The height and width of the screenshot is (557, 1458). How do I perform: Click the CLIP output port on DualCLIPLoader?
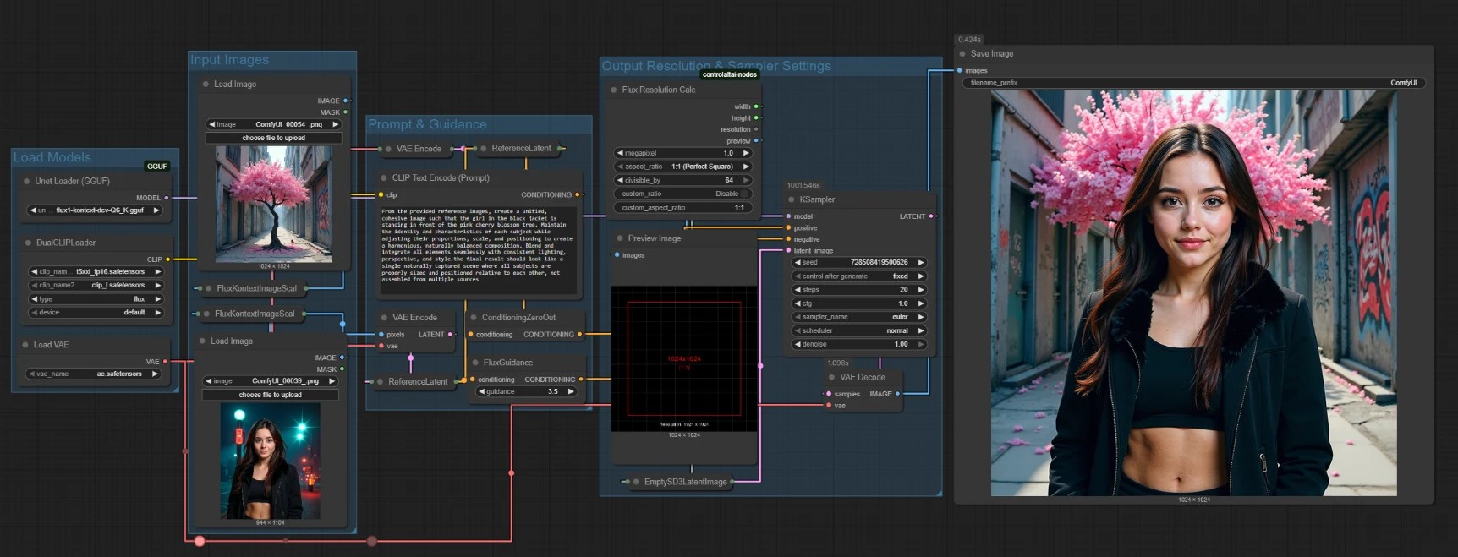coord(167,259)
